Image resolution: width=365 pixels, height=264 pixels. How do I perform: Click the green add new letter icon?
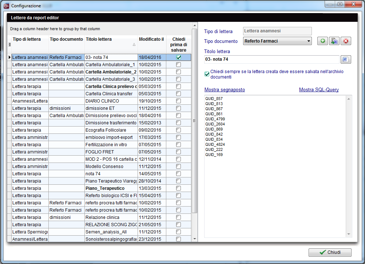click(322, 41)
